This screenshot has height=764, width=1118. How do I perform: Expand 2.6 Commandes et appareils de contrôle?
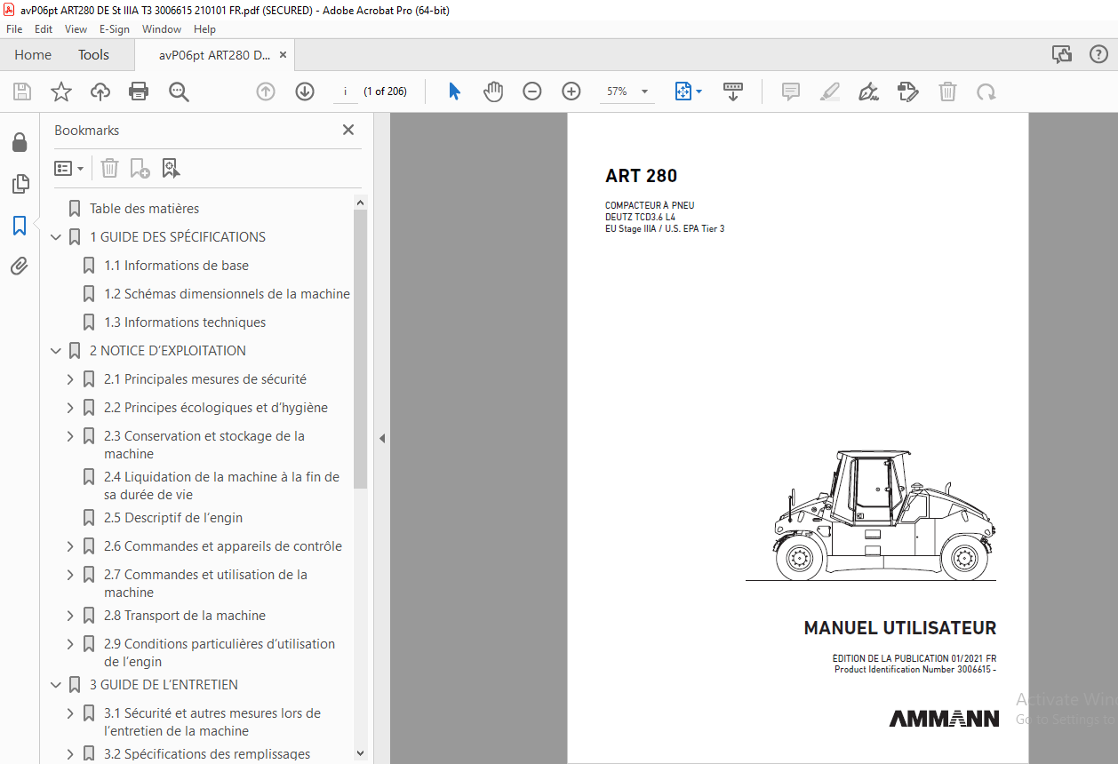pos(70,546)
